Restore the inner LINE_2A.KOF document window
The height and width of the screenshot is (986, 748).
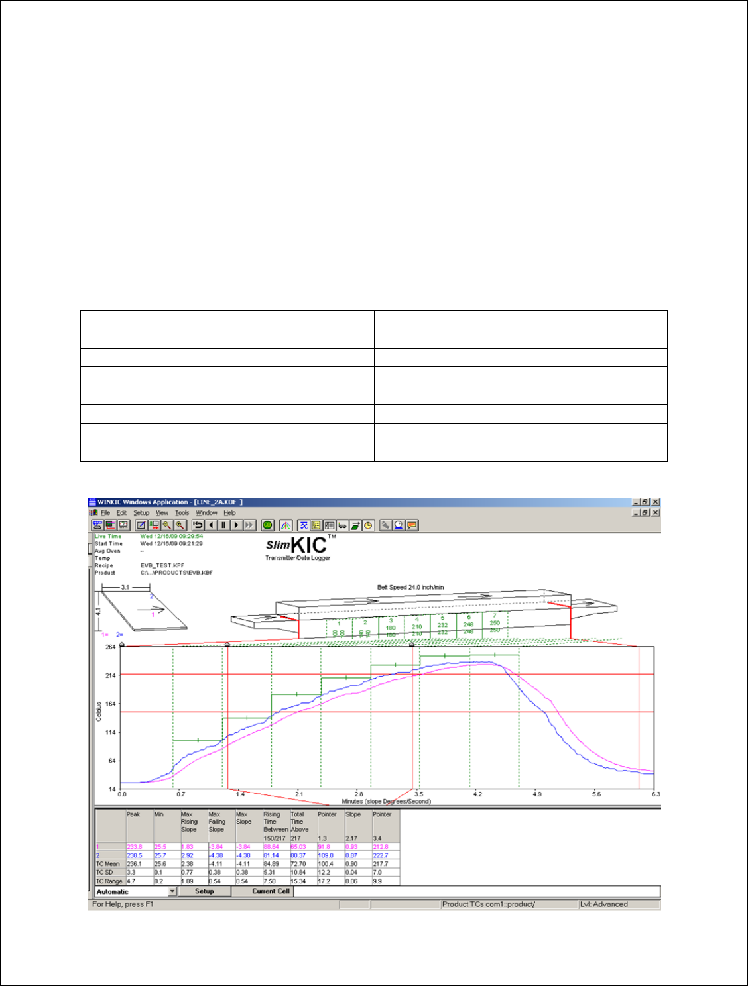point(645,513)
